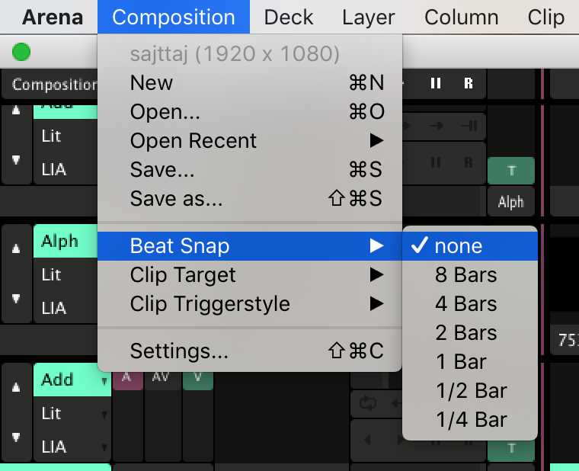Screen dimensions: 579x471
Task: Toggle the green V button on the bottom layer
Action: [x=198, y=376]
